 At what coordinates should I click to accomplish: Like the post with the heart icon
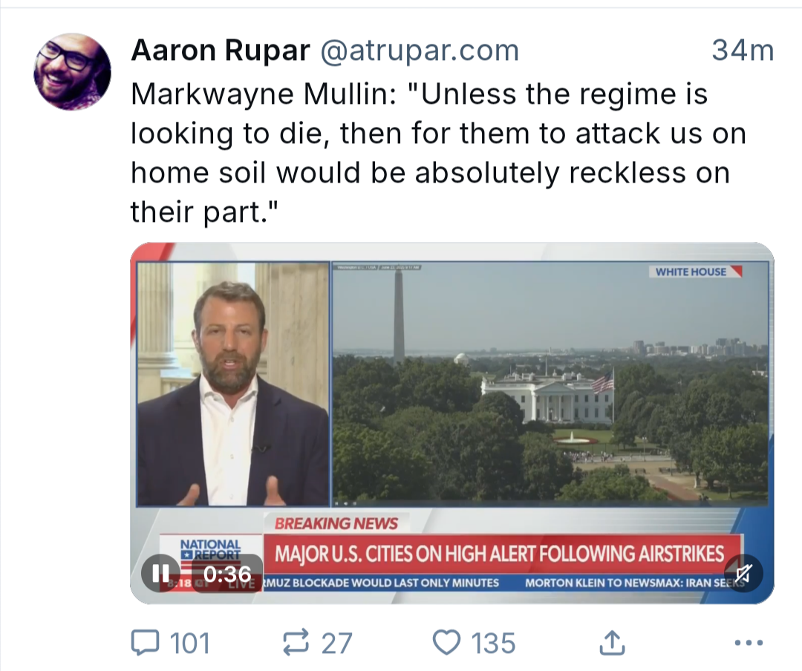coord(446,642)
